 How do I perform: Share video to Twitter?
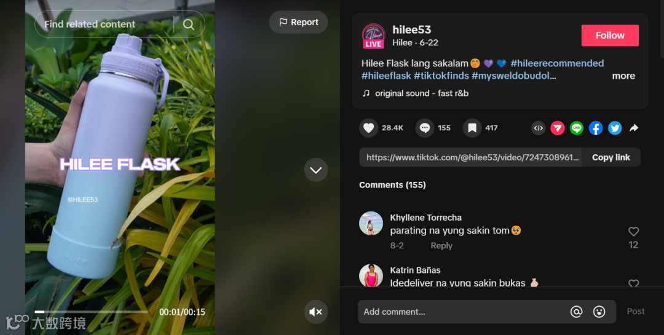[615, 128]
